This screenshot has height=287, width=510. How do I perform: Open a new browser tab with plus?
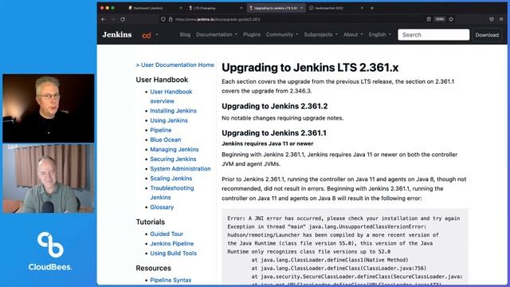click(x=372, y=8)
